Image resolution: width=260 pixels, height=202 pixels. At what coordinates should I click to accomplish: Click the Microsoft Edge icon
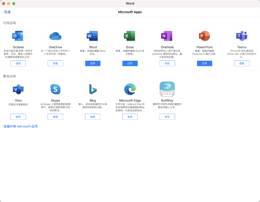130,89
